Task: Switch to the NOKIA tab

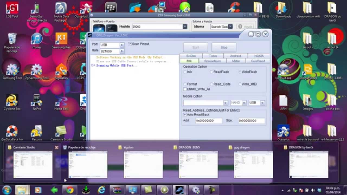Action: [259, 56]
